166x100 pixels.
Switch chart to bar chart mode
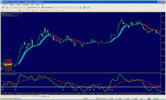56,7
